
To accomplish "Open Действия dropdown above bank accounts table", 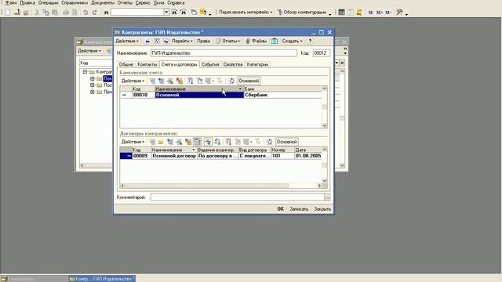I will [x=133, y=81].
